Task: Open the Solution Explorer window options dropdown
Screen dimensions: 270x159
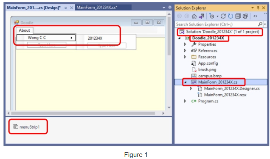Action: (x=253, y=8)
